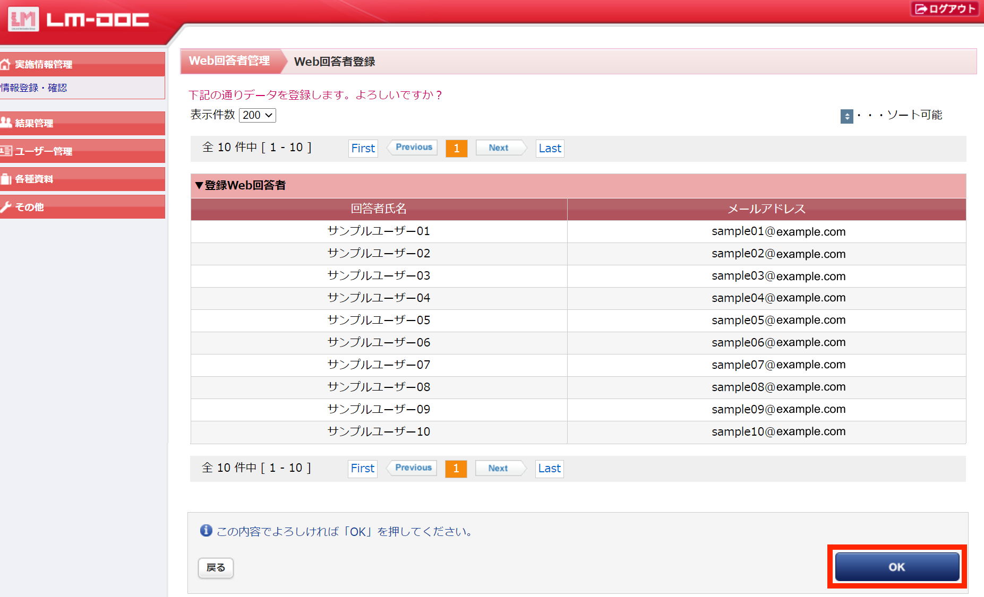Click Last in the bottom pagination

pyautogui.click(x=549, y=469)
